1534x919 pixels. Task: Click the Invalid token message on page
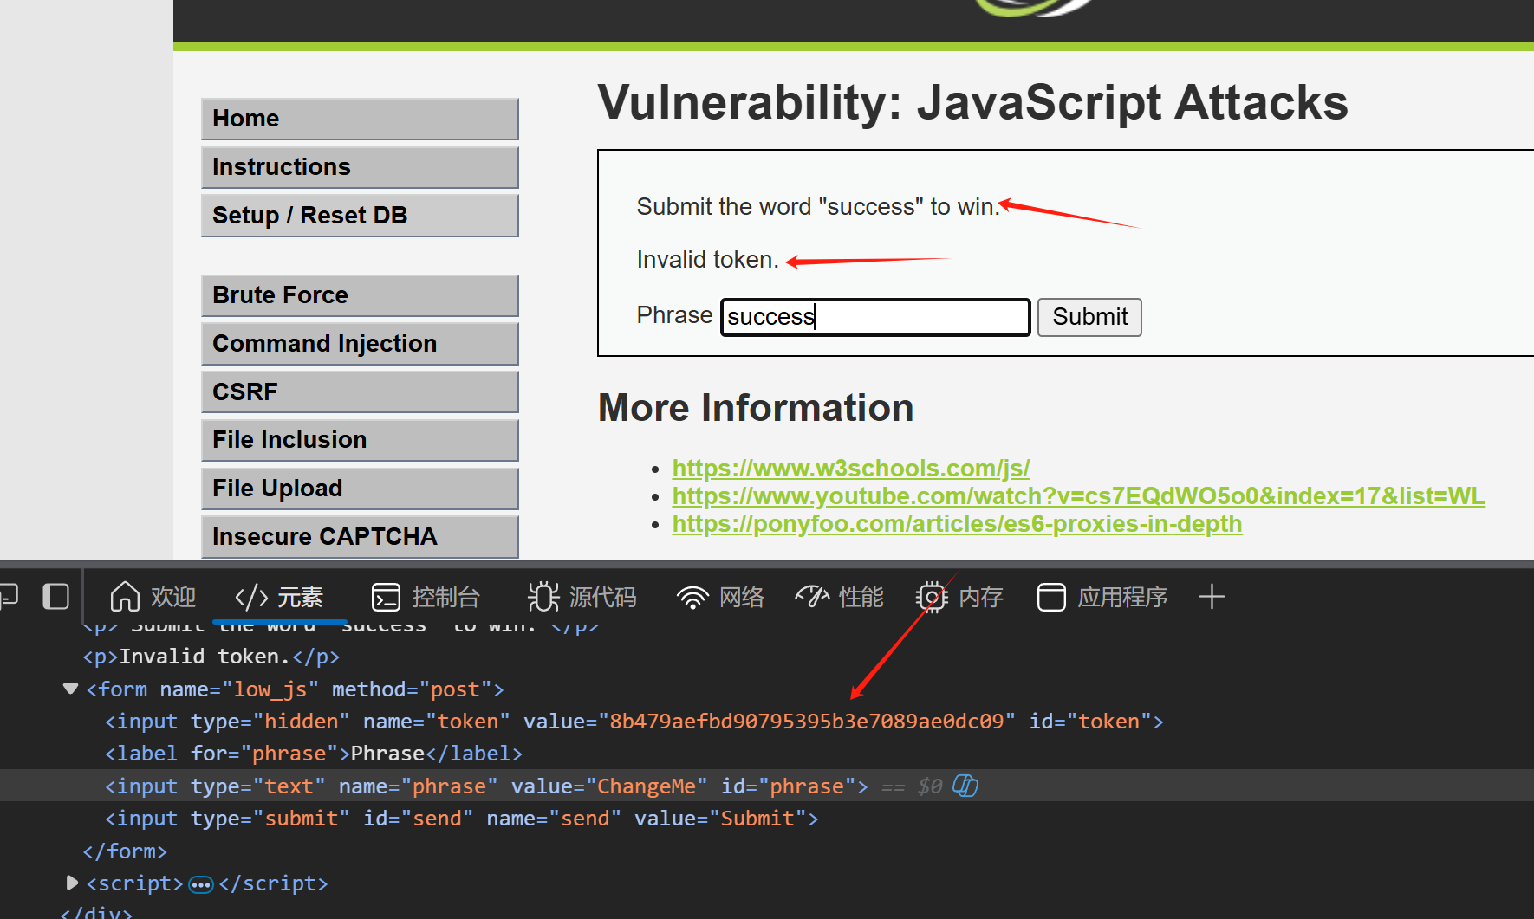coord(708,260)
